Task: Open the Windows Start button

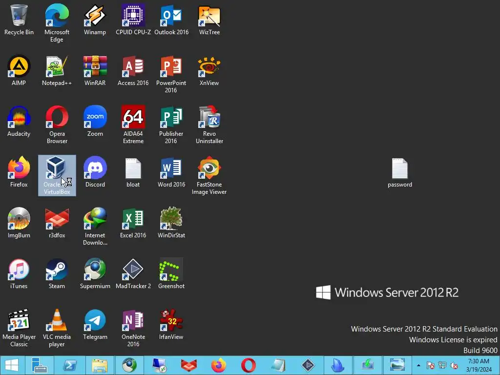Action: [12, 365]
